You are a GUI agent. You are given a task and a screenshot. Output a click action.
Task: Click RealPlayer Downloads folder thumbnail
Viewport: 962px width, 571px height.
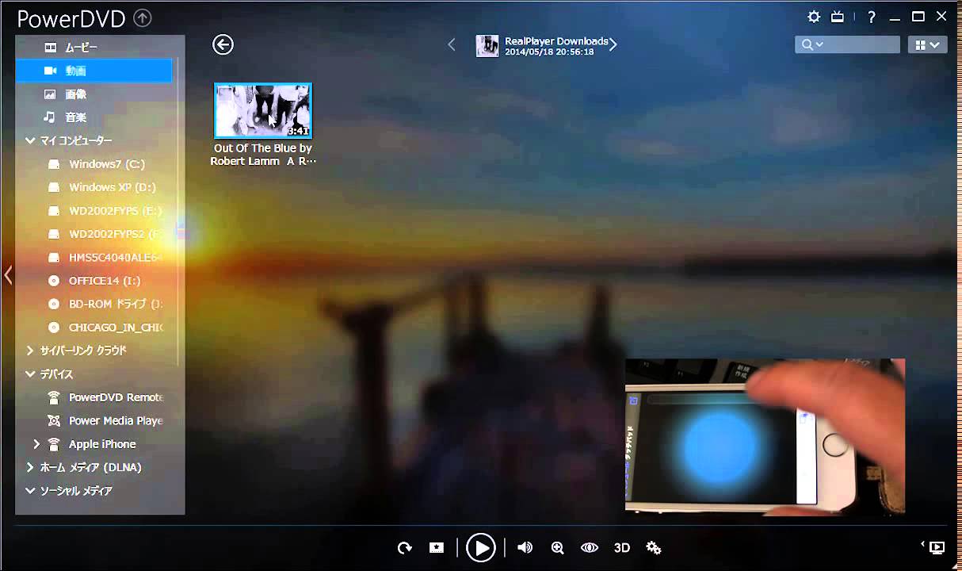click(487, 46)
